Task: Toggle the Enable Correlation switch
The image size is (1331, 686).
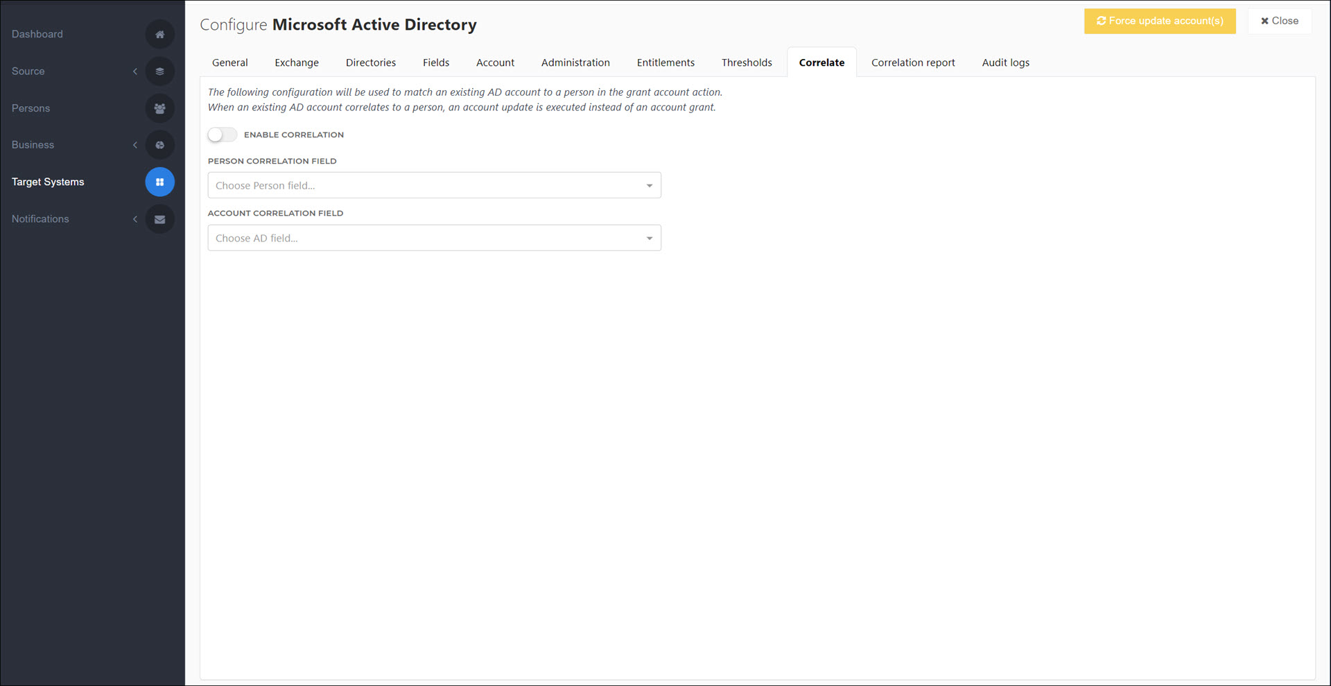Action: tap(223, 135)
